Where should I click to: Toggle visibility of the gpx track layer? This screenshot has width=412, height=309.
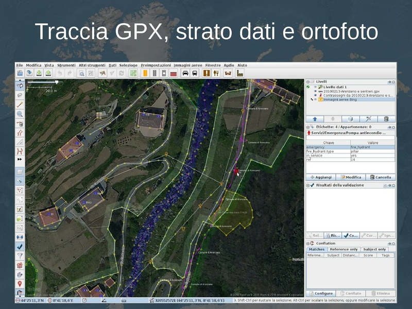click(315, 91)
